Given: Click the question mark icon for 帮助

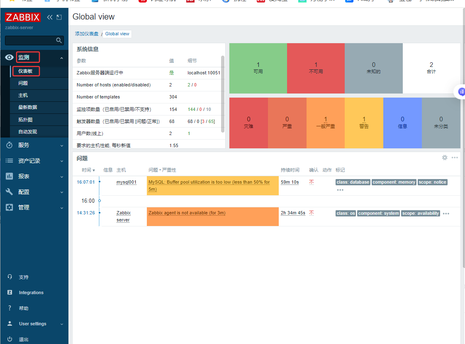Looking at the screenshot, I should [10, 308].
